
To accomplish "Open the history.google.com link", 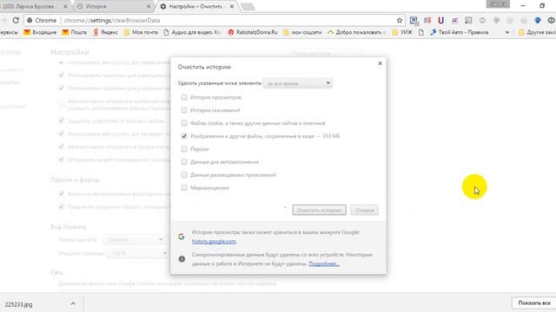I will pyautogui.click(x=214, y=241).
